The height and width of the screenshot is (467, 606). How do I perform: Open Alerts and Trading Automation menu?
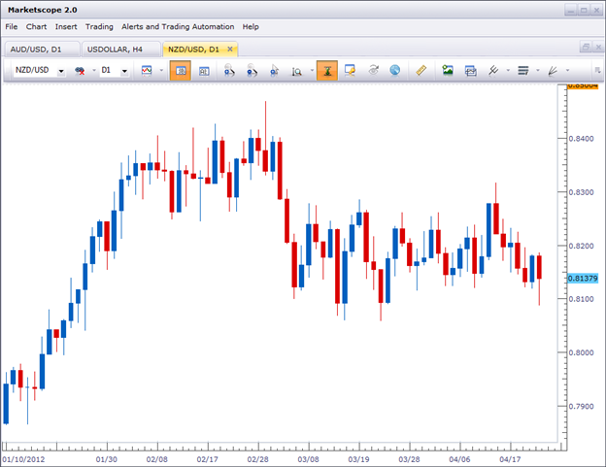pos(178,26)
